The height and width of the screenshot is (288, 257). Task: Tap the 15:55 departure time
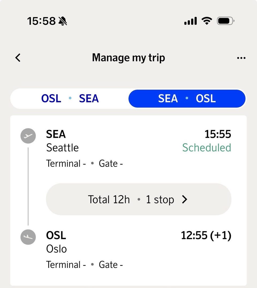coord(218,134)
